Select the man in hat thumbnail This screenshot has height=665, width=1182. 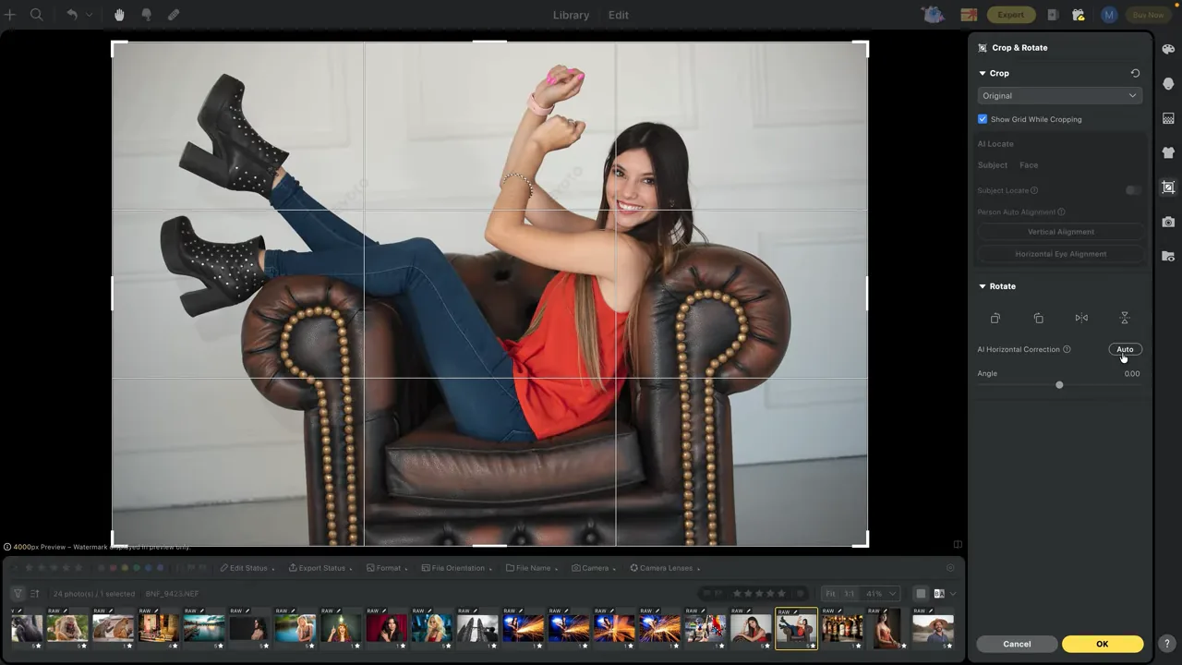[933, 628]
